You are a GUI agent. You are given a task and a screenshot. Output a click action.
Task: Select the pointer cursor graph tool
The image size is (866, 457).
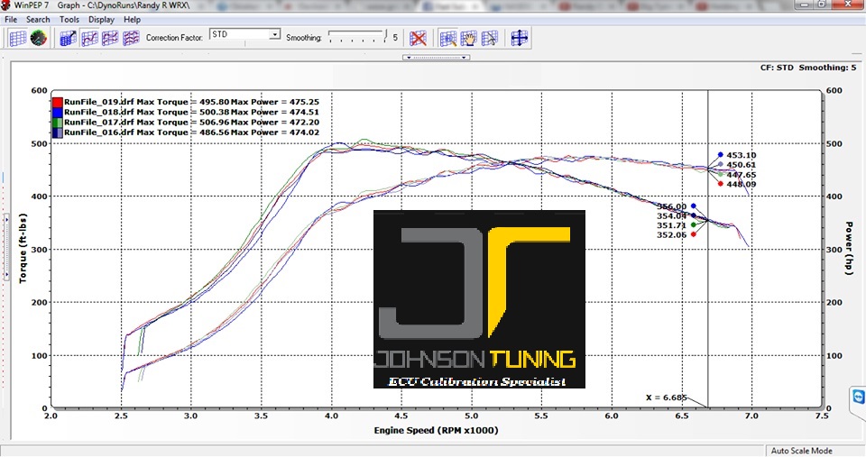click(489, 38)
